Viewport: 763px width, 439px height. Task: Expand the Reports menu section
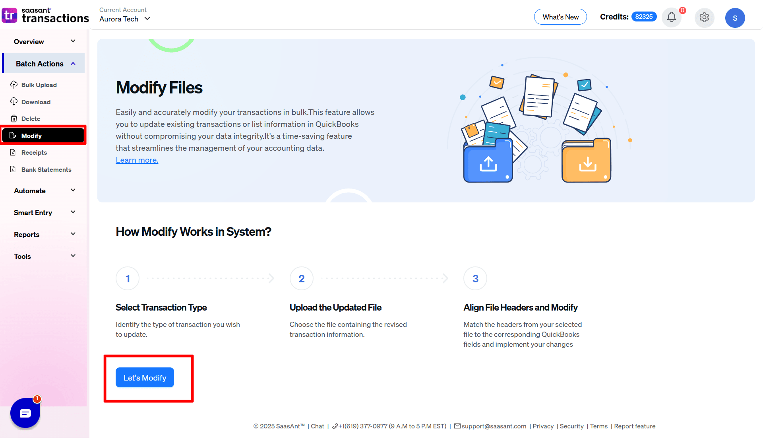click(44, 235)
